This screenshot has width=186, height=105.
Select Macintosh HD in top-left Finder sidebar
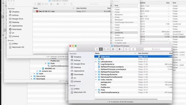[x=17, y=47]
